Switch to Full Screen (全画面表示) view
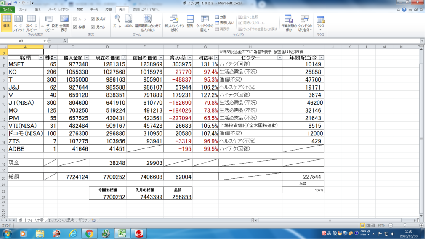The width and height of the screenshot is (431, 241). 64,23
